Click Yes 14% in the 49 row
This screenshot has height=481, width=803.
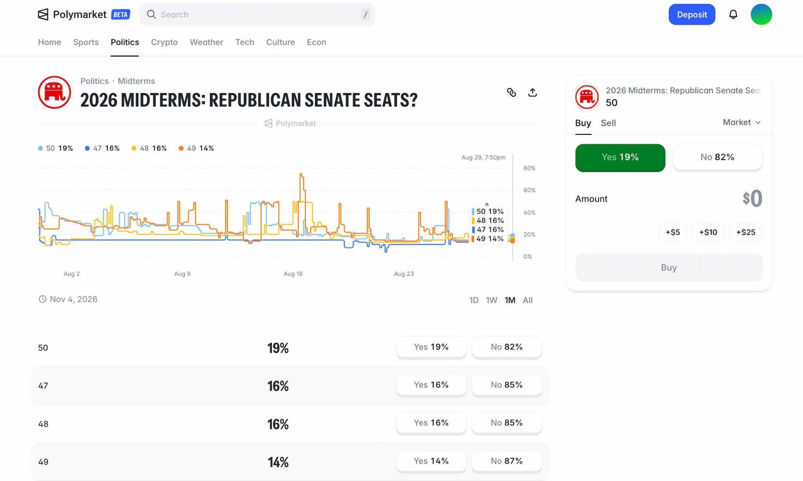[x=431, y=461]
